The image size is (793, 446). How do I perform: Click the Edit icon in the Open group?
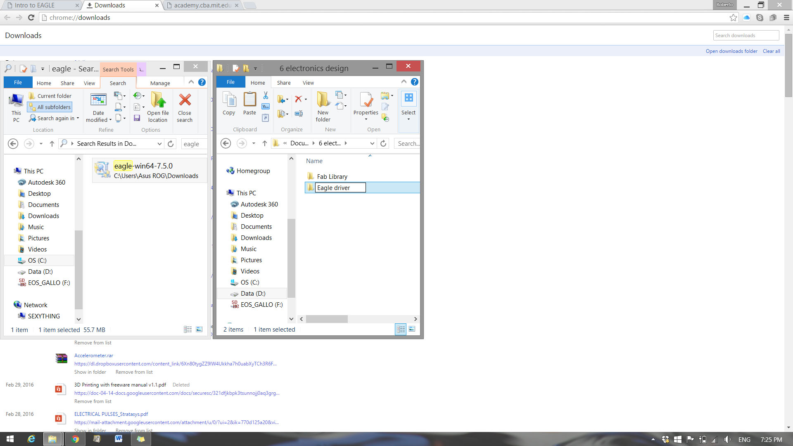[385, 107]
